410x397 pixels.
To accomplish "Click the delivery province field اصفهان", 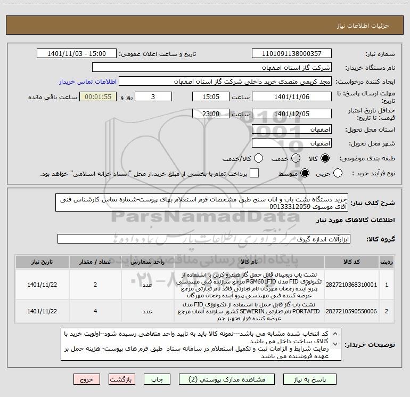I will (292, 129).
